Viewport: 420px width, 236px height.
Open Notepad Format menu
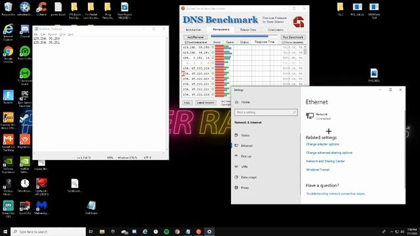coord(52,35)
